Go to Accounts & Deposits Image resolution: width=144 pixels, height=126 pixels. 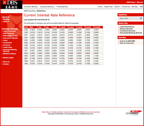(10, 38)
